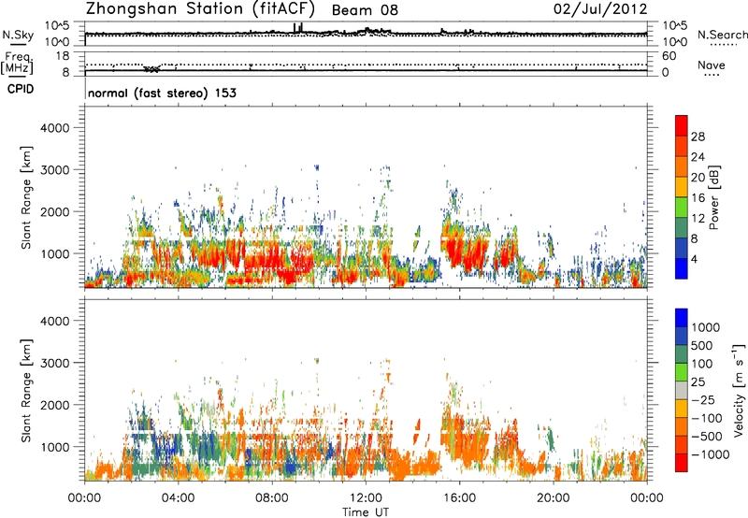Select the '4' label on Power color bar
The width and height of the screenshot is (748, 518).
[694, 260]
